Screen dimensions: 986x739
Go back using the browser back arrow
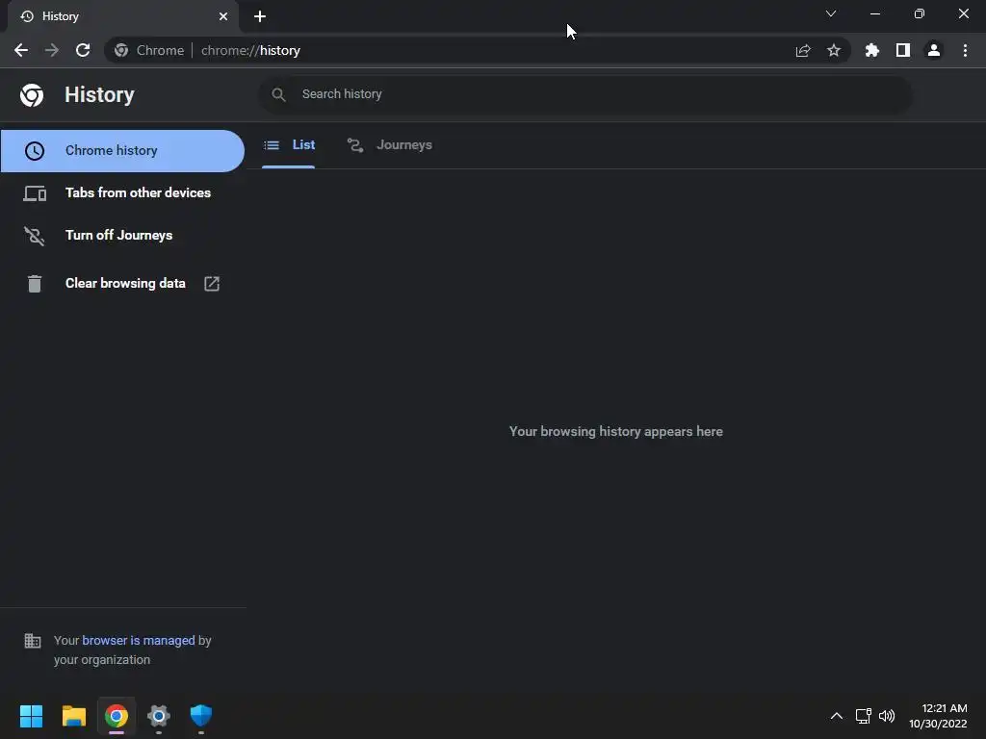pos(21,50)
